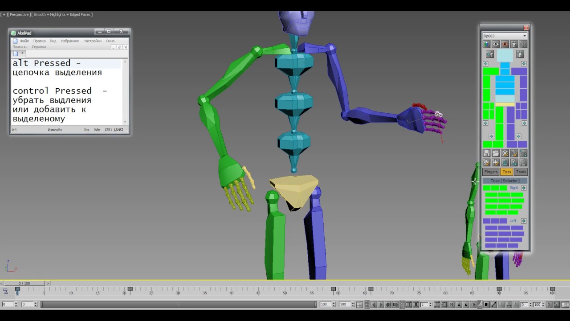Select the green right upper arm swatch
The width and height of the screenshot is (570, 321).
486,82
